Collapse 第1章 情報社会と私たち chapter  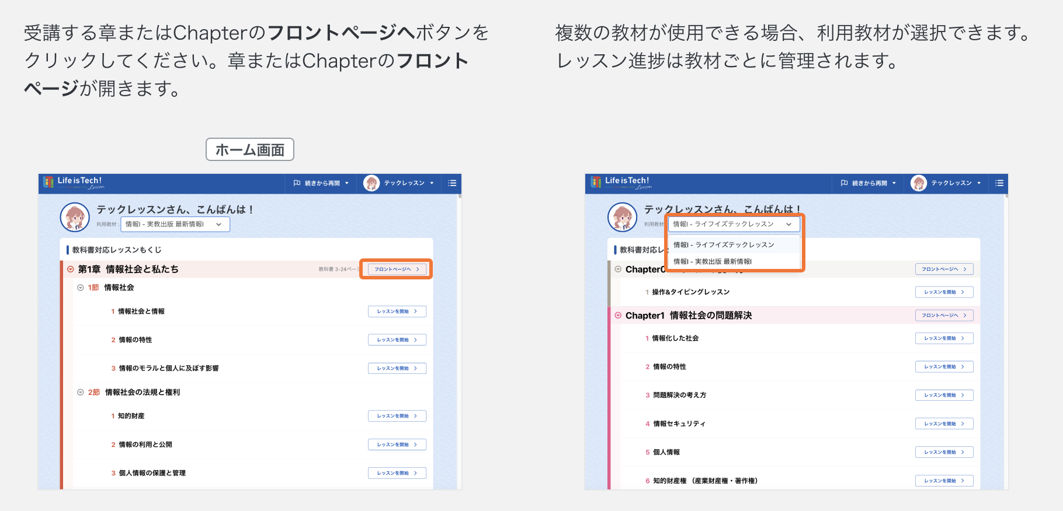coord(71,269)
